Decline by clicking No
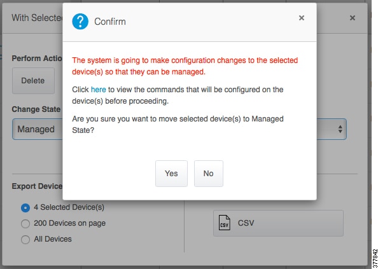The image size is (378, 269). coord(209,174)
